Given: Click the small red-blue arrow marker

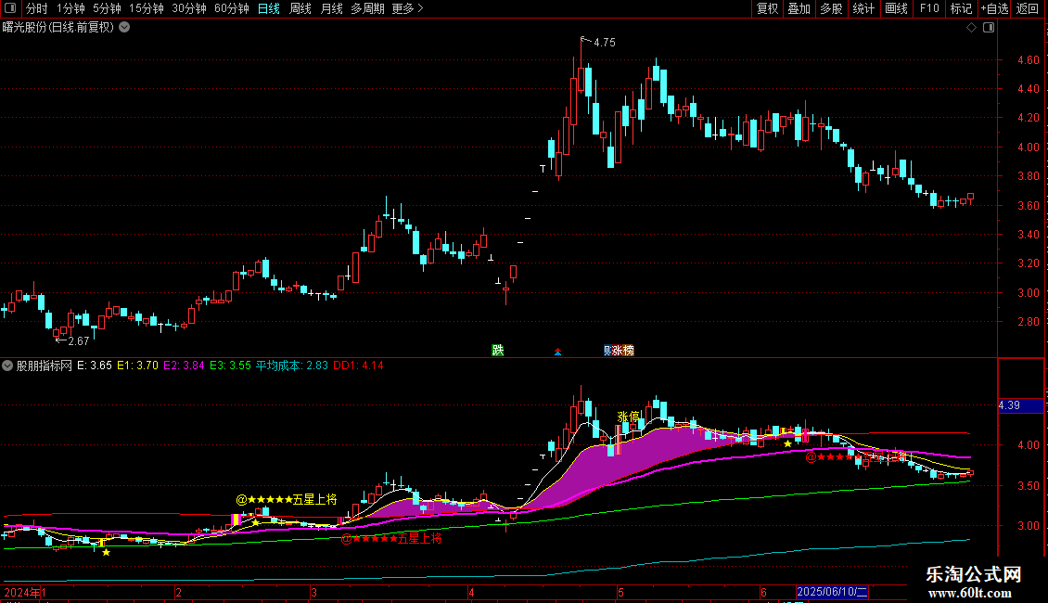Looking at the screenshot, I should pyautogui.click(x=557, y=352).
